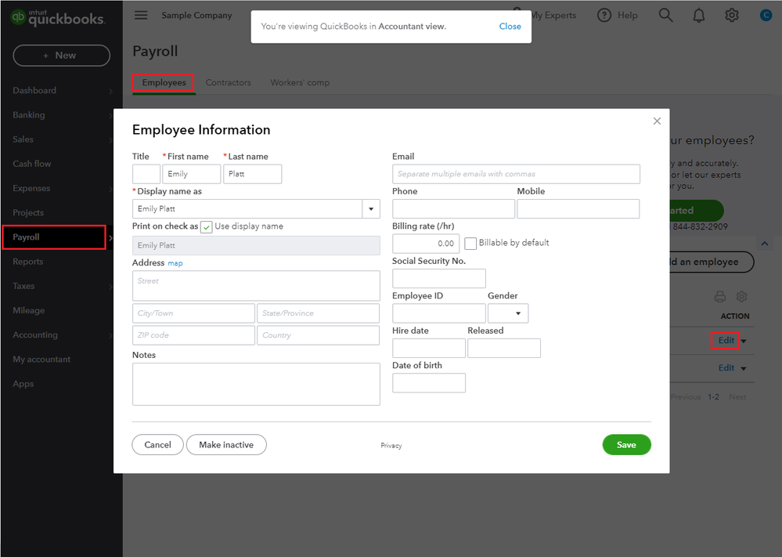
Task: Open the table settings gear icon
Action: pos(741,296)
